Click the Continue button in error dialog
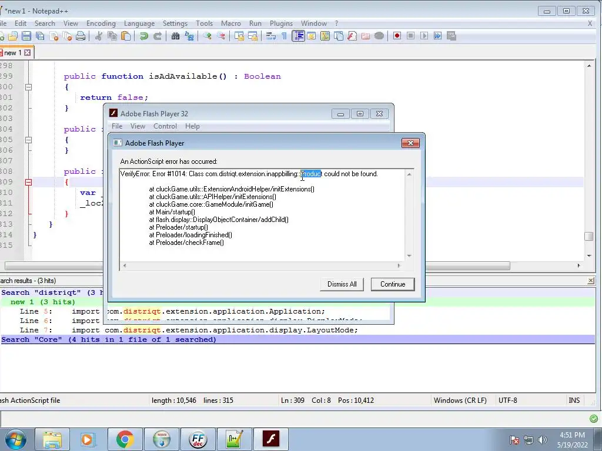This screenshot has height=451, width=602. click(x=392, y=284)
